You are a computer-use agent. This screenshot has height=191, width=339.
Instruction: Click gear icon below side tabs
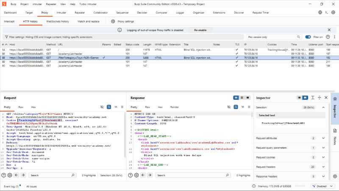pyautogui.click(x=335, y=176)
